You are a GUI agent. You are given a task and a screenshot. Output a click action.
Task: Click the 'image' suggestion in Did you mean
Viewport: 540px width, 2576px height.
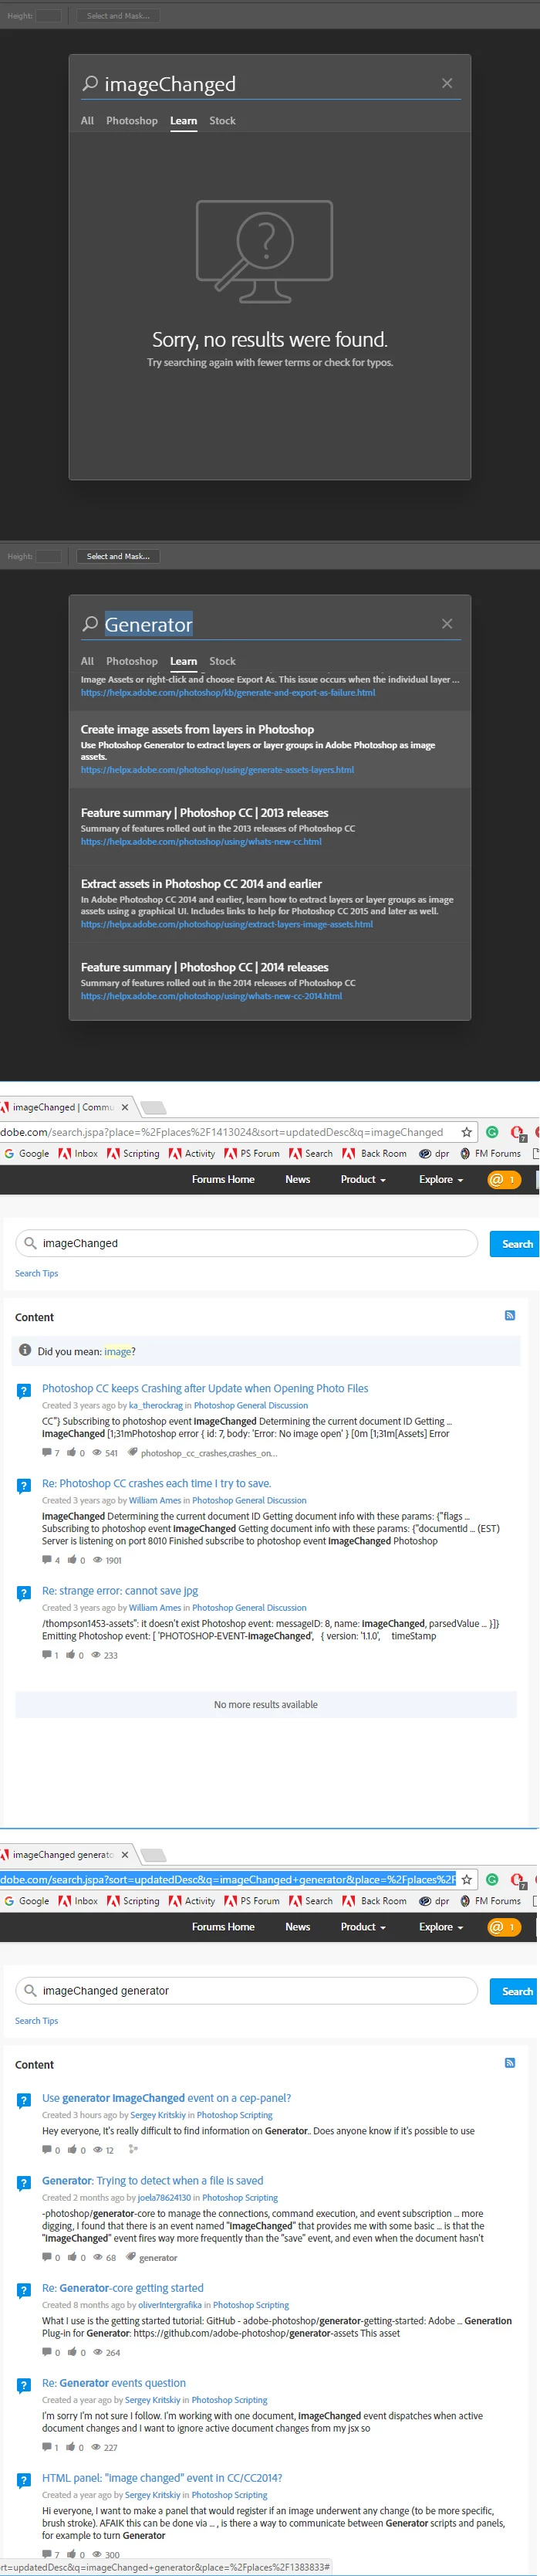pos(118,1352)
